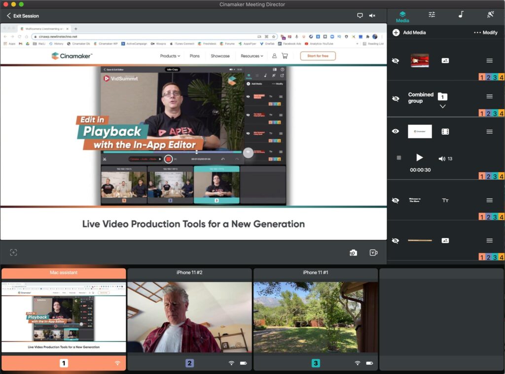Click the 00:00:30 clip duration
Screen dimensions: 505x374
(x=420, y=170)
